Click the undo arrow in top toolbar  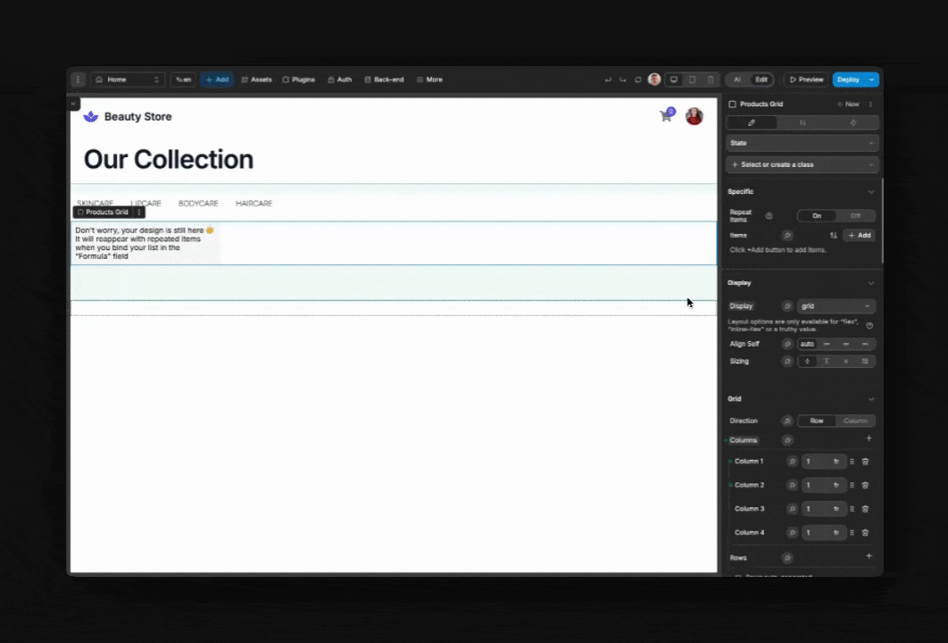(x=608, y=79)
